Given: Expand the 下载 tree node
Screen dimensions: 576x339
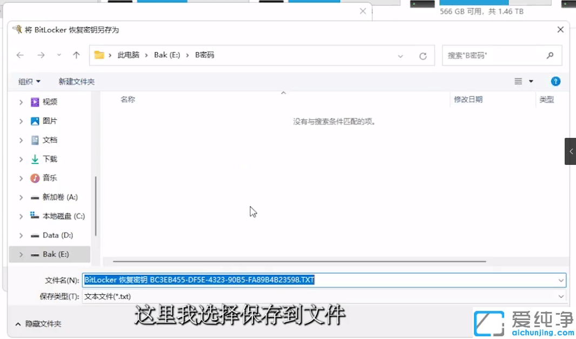Looking at the screenshot, I should pos(21,159).
